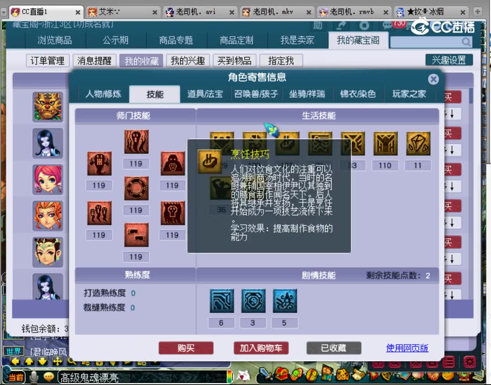Switch to the 老司机. mkv browser tab

click(x=277, y=12)
